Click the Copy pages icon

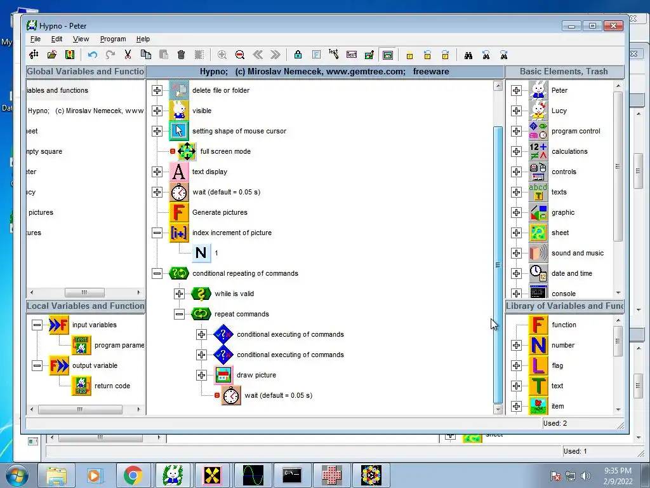tap(145, 55)
